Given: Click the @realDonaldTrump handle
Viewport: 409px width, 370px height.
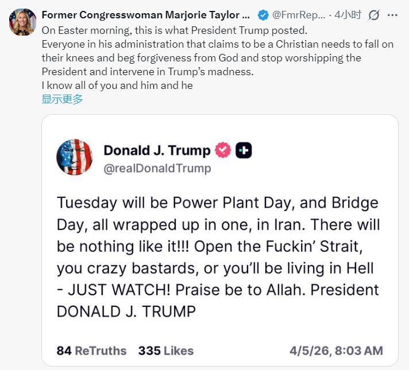Looking at the screenshot, I should [157, 169].
